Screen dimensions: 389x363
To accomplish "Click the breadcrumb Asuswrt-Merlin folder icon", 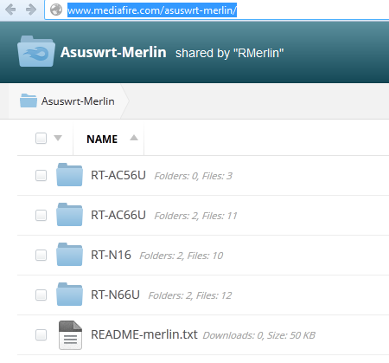I will 29,100.
